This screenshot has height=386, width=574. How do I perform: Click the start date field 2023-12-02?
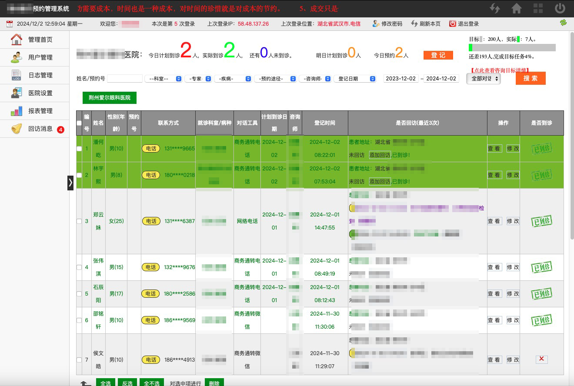coord(401,79)
